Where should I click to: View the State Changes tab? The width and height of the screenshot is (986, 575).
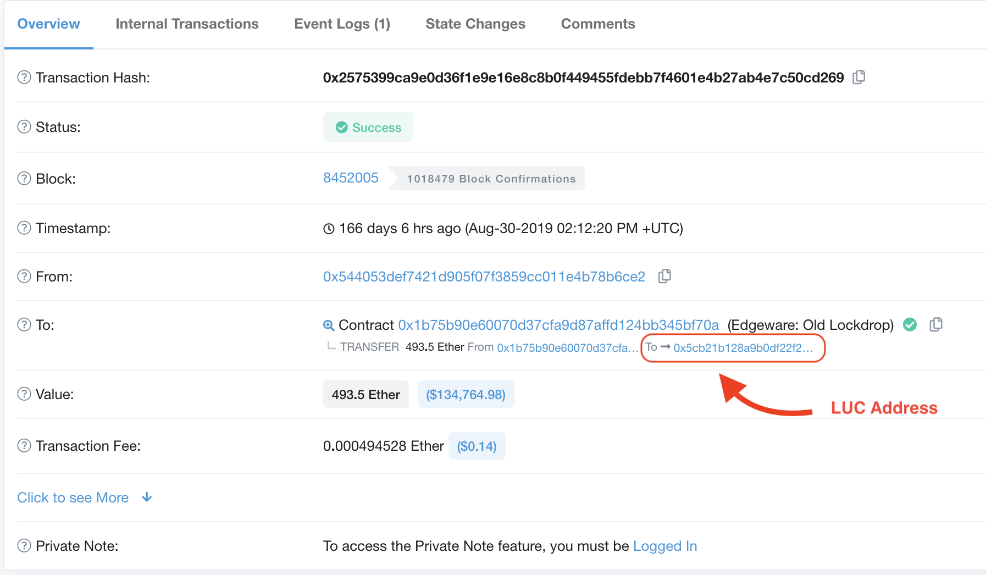(475, 24)
